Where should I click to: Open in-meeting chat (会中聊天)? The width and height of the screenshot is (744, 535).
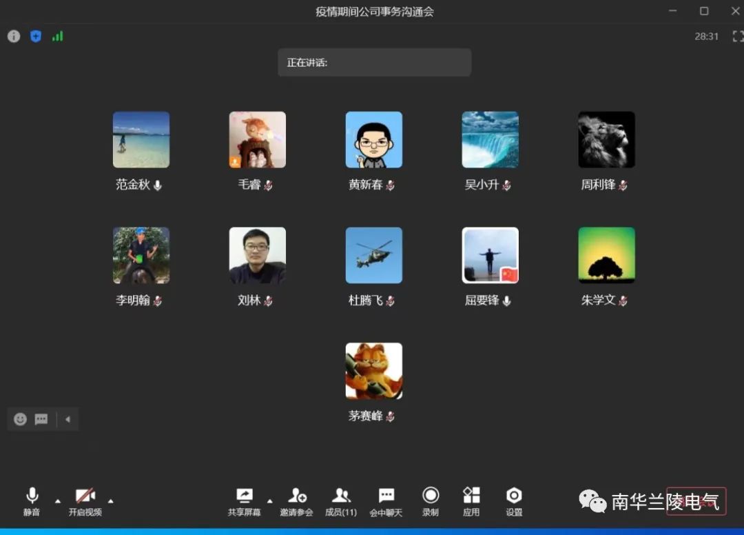pyautogui.click(x=386, y=501)
